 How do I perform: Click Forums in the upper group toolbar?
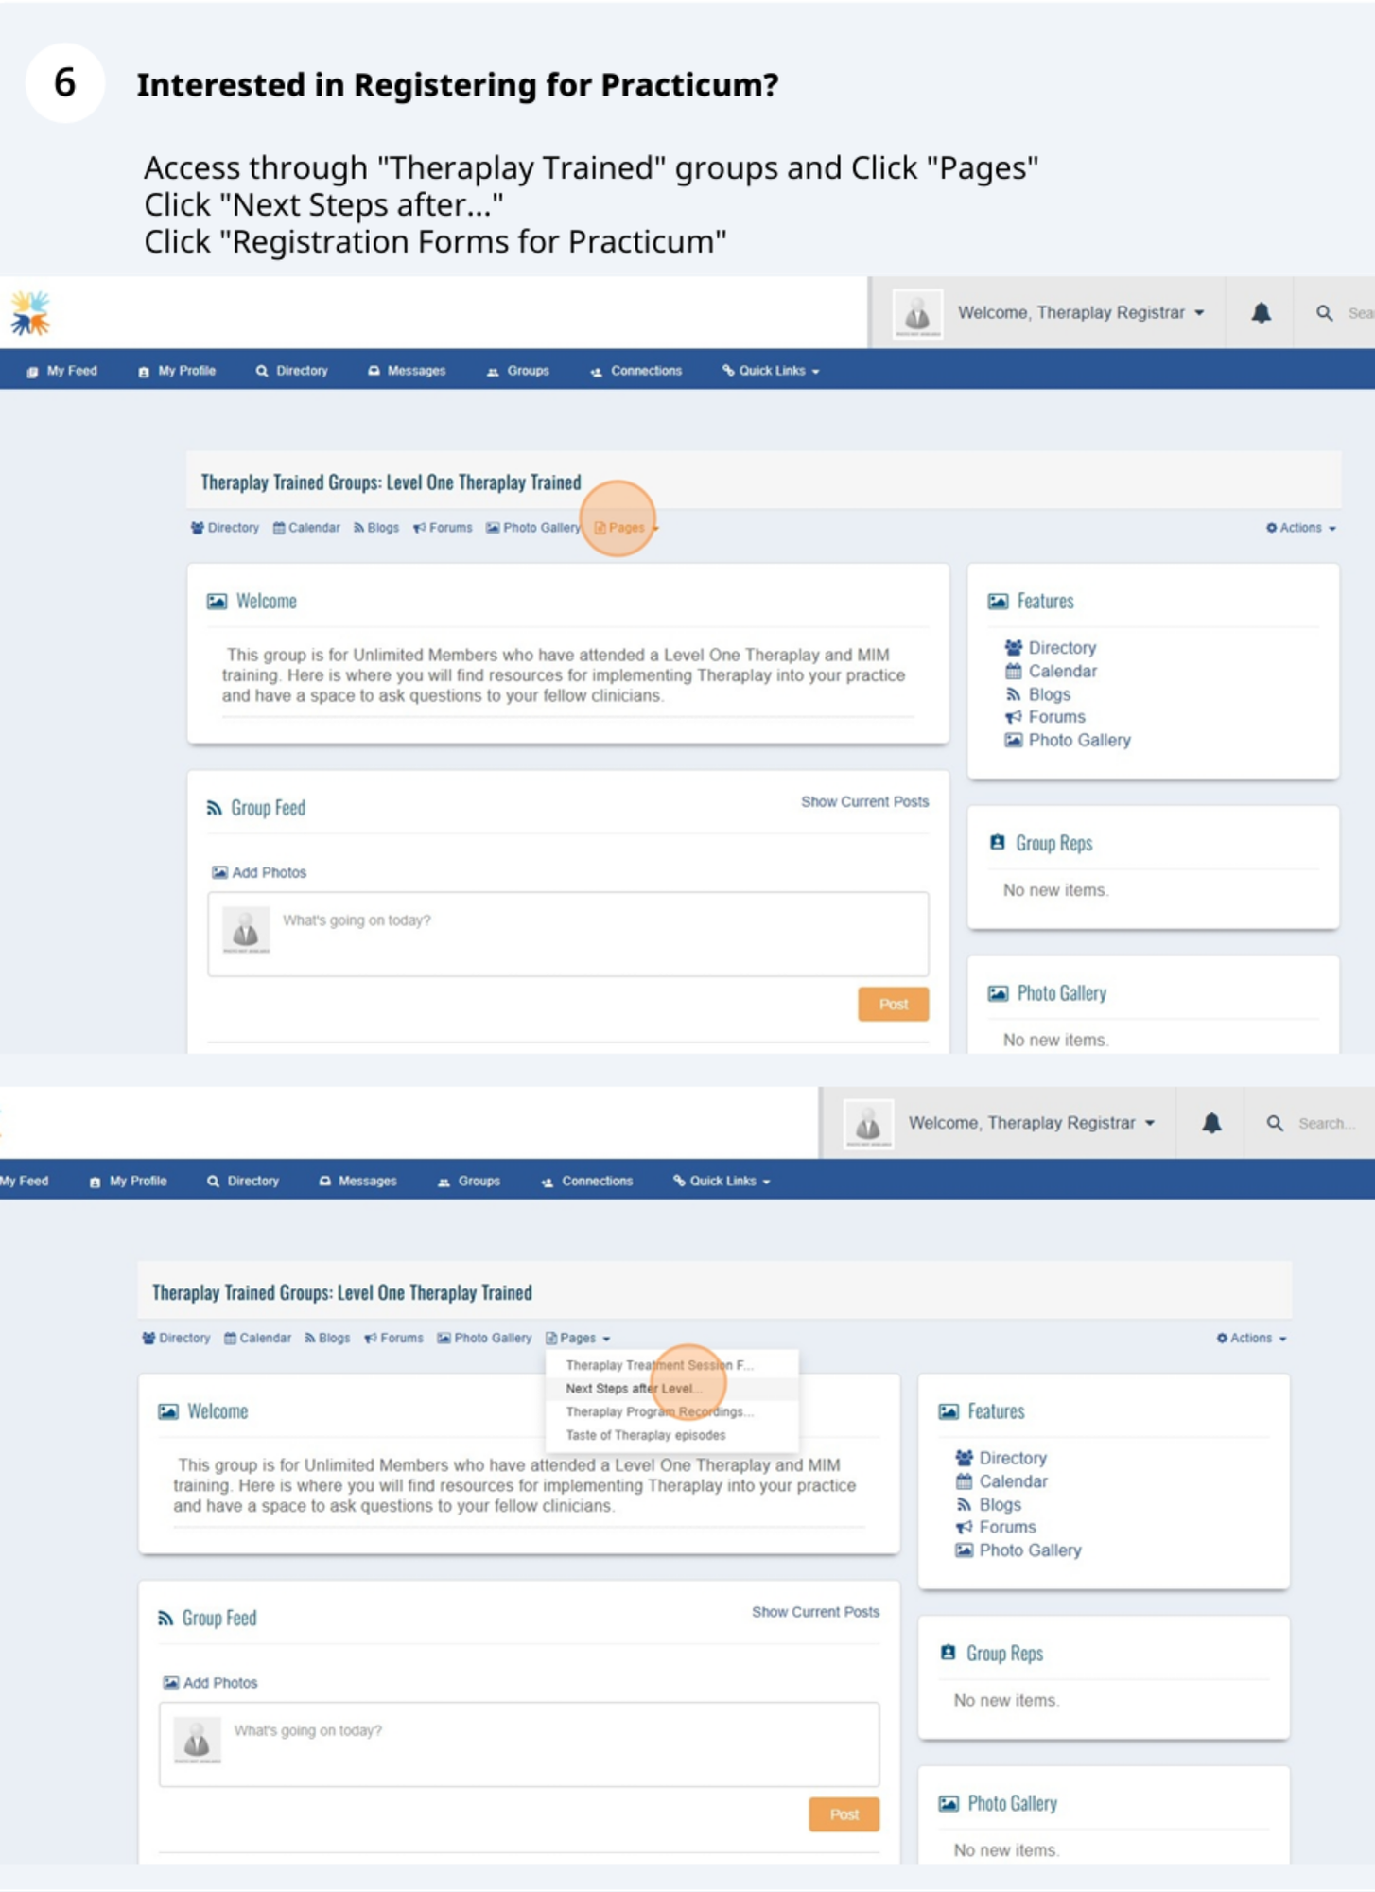coord(443,528)
